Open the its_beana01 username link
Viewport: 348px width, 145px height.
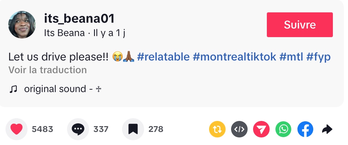[79, 19]
